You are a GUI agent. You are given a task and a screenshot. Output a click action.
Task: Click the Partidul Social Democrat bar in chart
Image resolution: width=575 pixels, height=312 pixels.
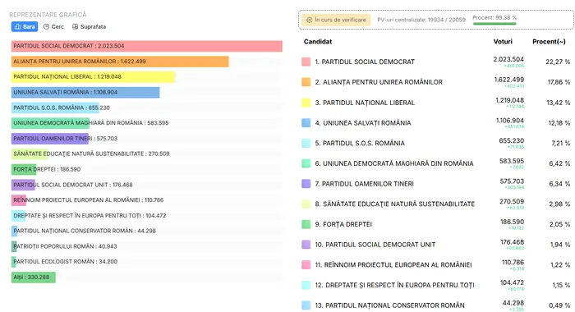[x=147, y=46]
